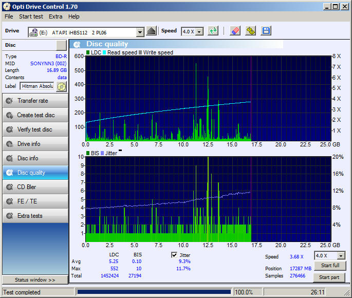
Task: Click the Create test disc icon
Action: [9, 115]
